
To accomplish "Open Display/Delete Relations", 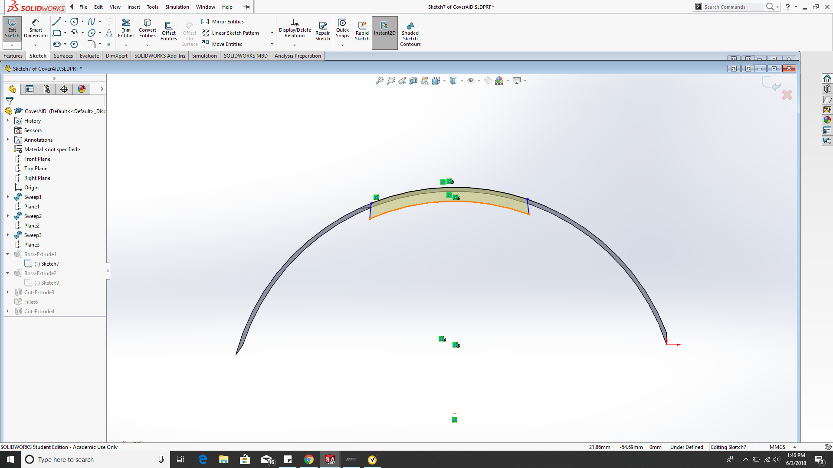I will (295, 29).
